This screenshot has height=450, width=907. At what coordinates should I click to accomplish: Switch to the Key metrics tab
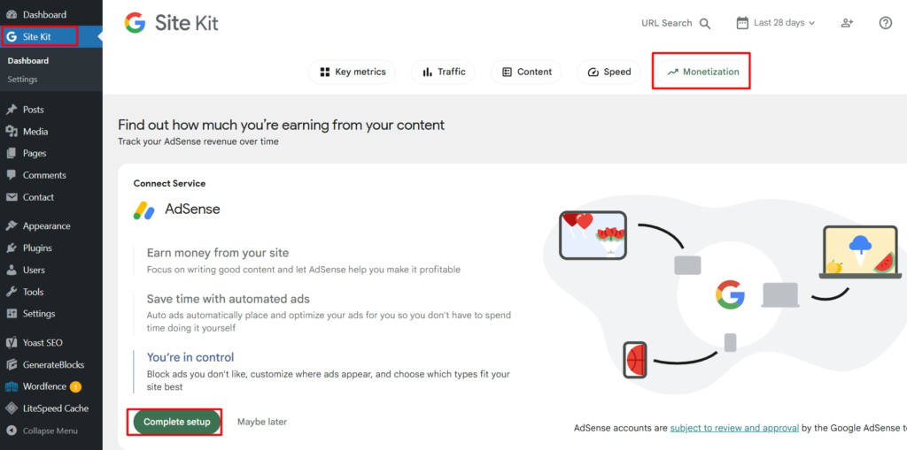pyautogui.click(x=353, y=72)
